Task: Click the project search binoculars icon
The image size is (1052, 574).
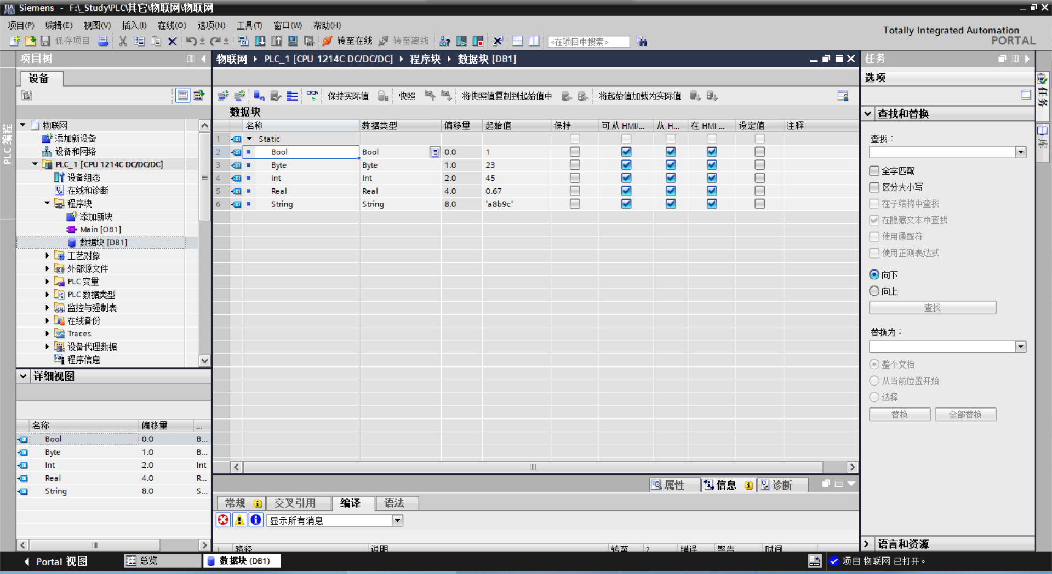Action: (x=642, y=42)
